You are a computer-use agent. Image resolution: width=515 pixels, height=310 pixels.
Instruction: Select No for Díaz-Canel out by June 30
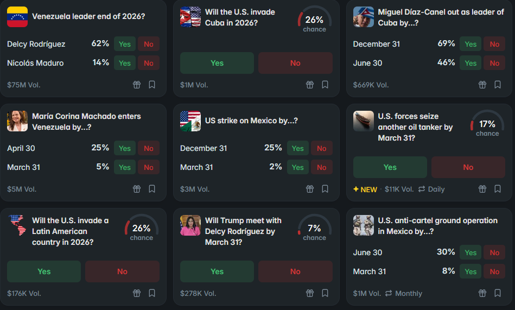click(x=494, y=63)
